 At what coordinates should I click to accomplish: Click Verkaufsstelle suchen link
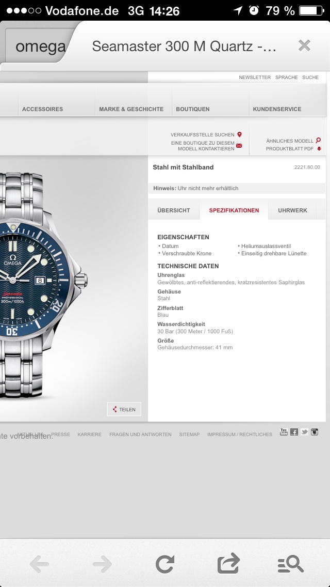tap(206, 134)
